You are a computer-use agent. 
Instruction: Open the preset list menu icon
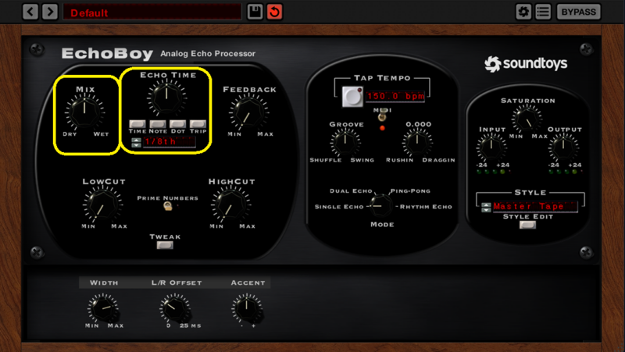543,12
